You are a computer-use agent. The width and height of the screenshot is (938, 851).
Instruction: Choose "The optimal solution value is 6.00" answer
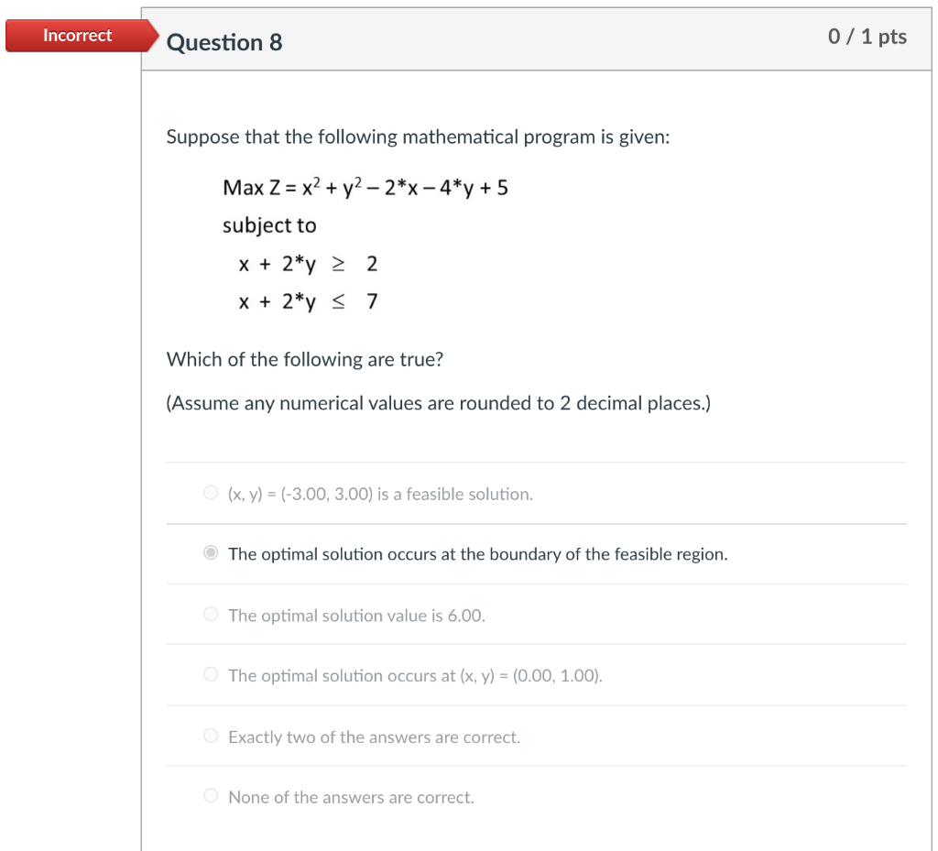pyautogui.click(x=210, y=615)
